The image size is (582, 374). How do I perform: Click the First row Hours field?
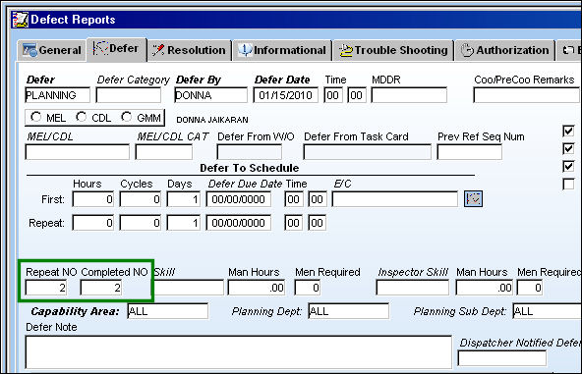(x=93, y=199)
